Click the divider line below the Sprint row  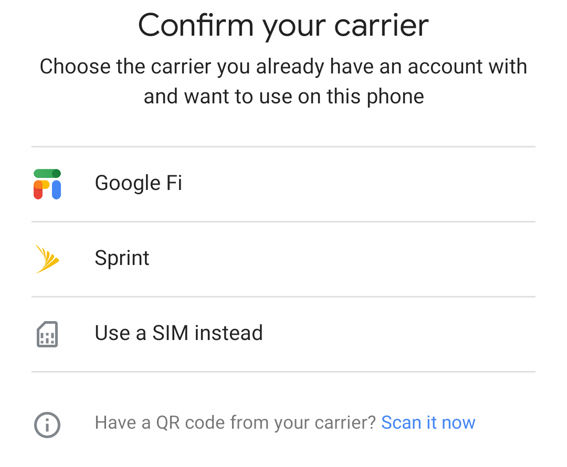click(x=283, y=296)
